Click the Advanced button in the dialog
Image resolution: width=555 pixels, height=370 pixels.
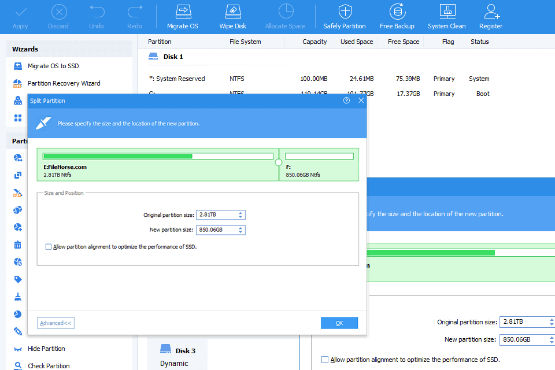pos(55,323)
